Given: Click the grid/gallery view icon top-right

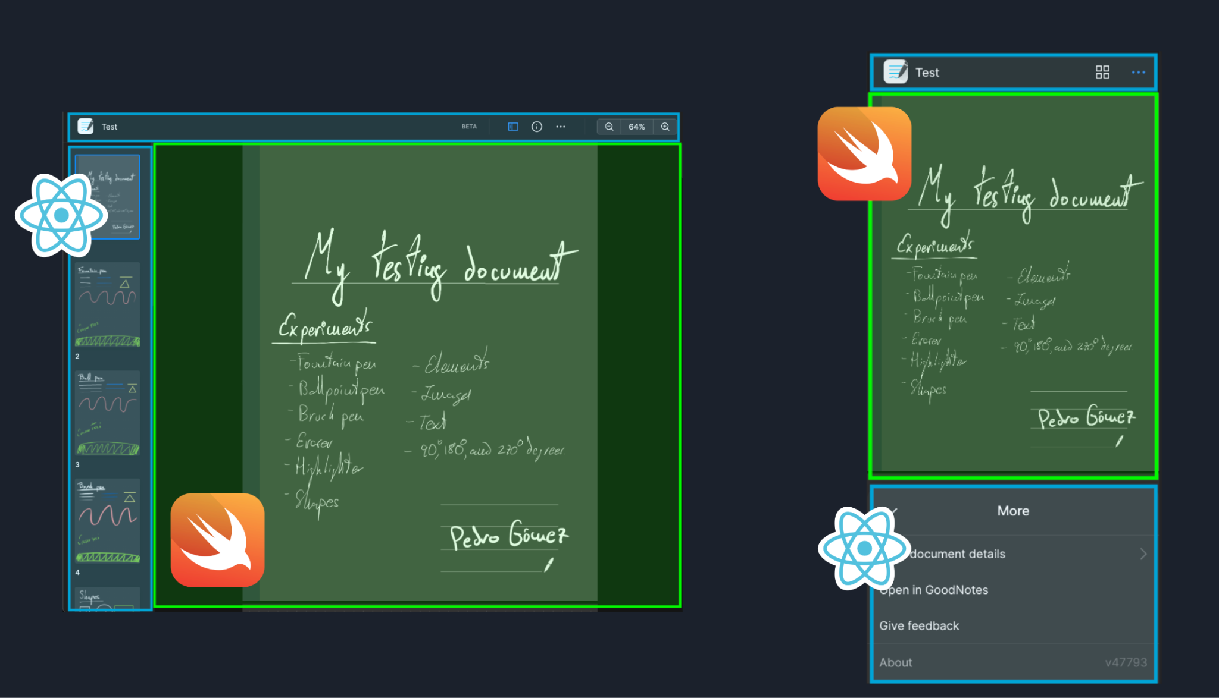Looking at the screenshot, I should click(x=1102, y=73).
